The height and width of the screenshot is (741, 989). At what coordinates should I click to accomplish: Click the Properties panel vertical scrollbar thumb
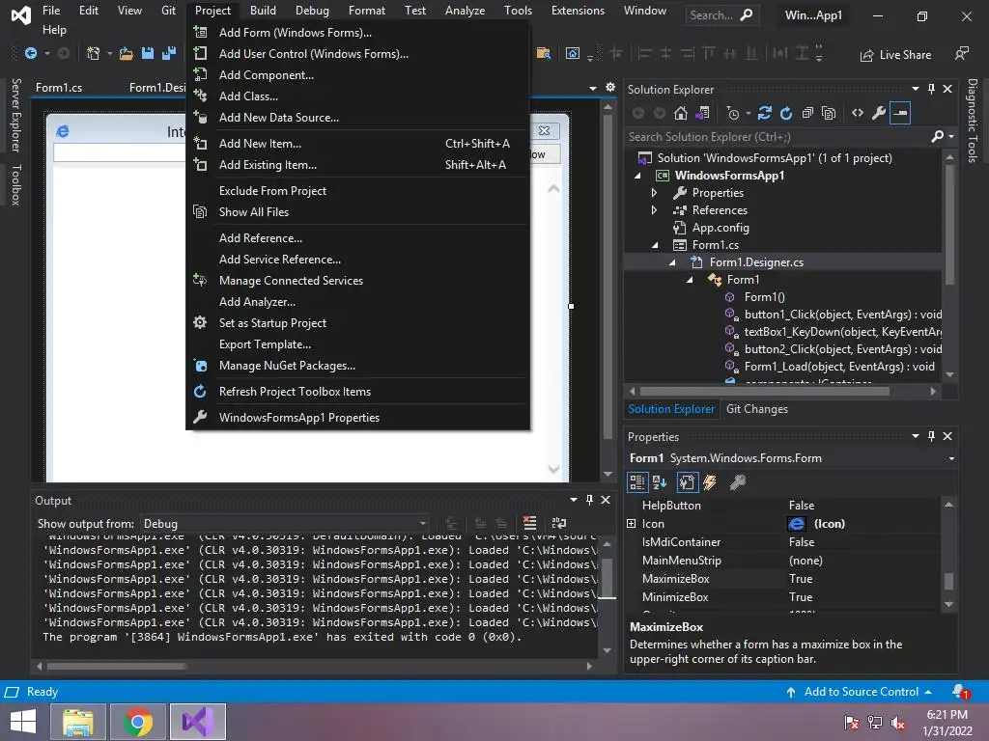tap(948, 581)
